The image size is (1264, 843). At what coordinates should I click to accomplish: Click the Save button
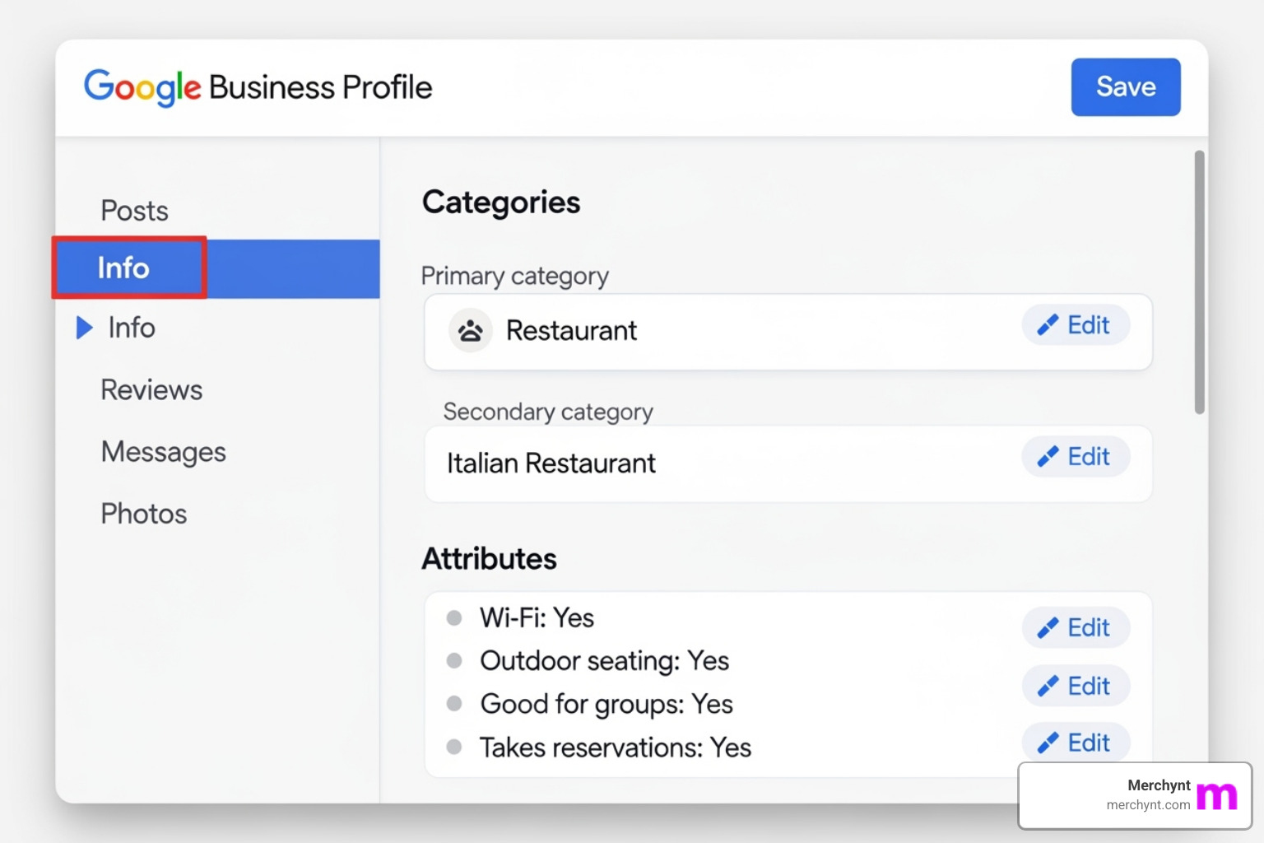click(1125, 86)
